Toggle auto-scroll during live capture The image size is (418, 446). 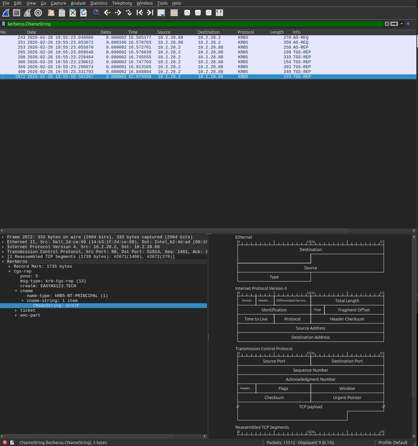point(161,13)
